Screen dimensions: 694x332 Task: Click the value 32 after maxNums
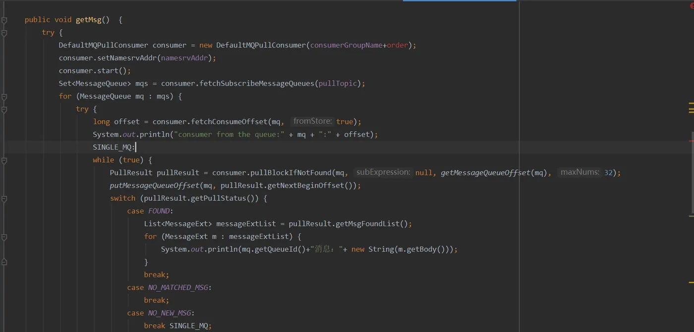609,172
